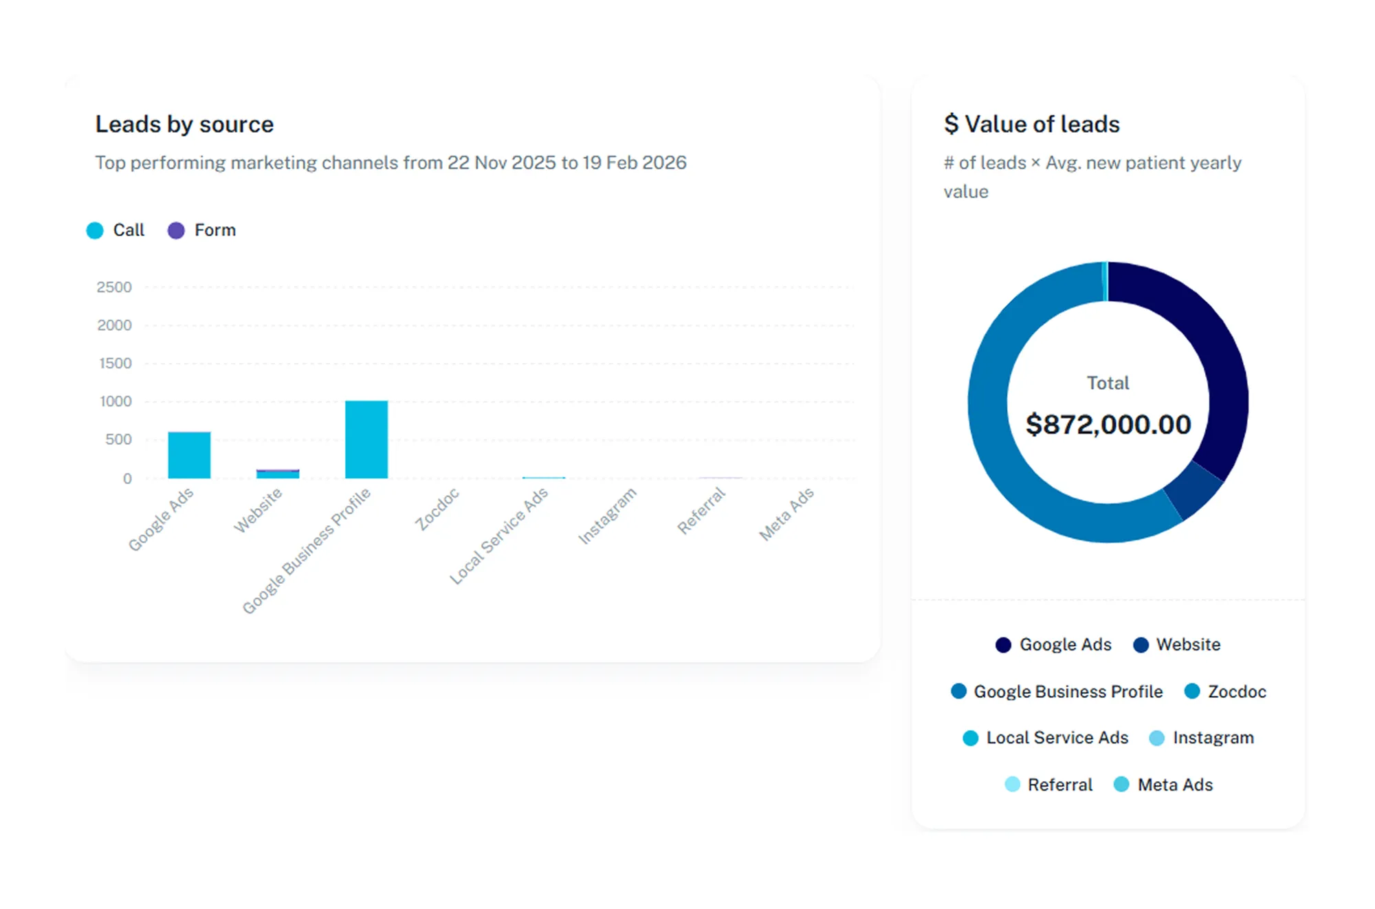Click the Meta Ads legend dot
The image size is (1375, 909).
pos(1121,785)
